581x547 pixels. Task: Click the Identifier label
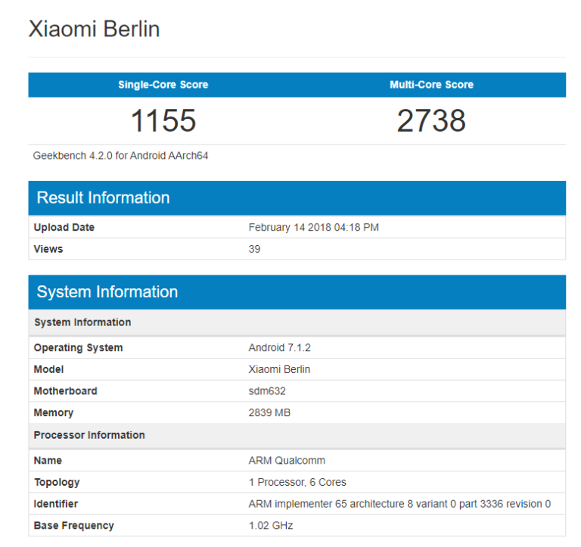(55, 504)
